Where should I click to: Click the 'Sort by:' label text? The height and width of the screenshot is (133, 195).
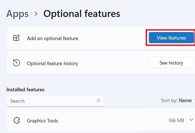169,100
